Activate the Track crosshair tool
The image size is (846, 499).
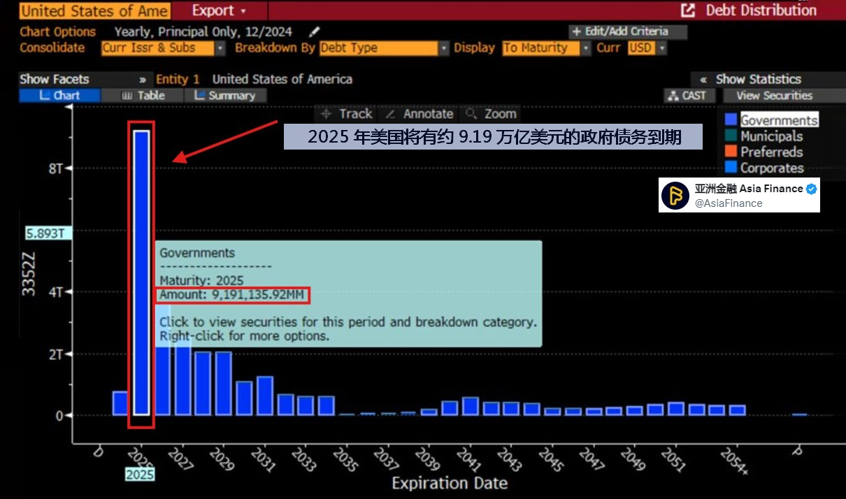click(346, 114)
